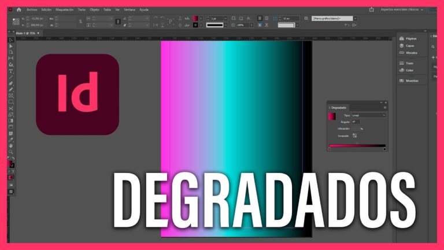Select the Gradient Feather tool
Screen dimensions: 444x250
click(x=11, y=127)
